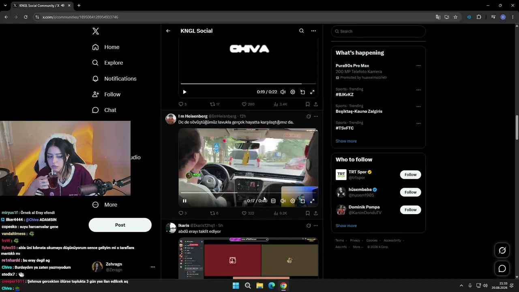Go to Home in the sidebar
This screenshot has width=519, height=292.
click(106, 47)
